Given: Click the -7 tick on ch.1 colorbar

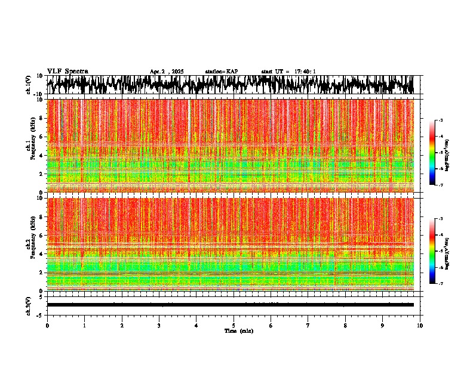Looking at the screenshot, I should [x=441, y=185].
